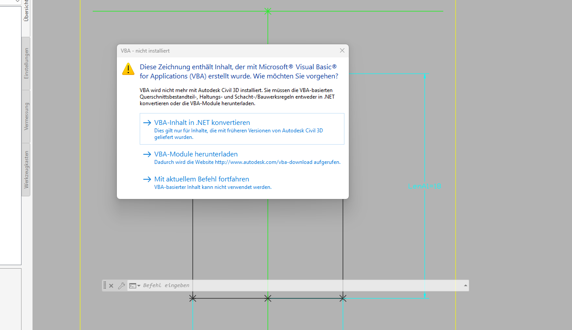Click the dialog title VBA - nicht installiert

tap(145, 51)
